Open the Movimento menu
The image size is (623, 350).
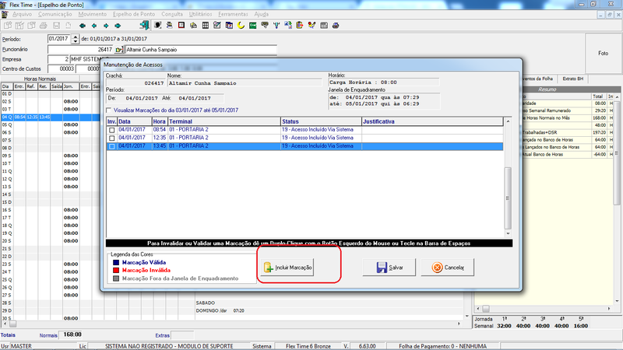92,14
